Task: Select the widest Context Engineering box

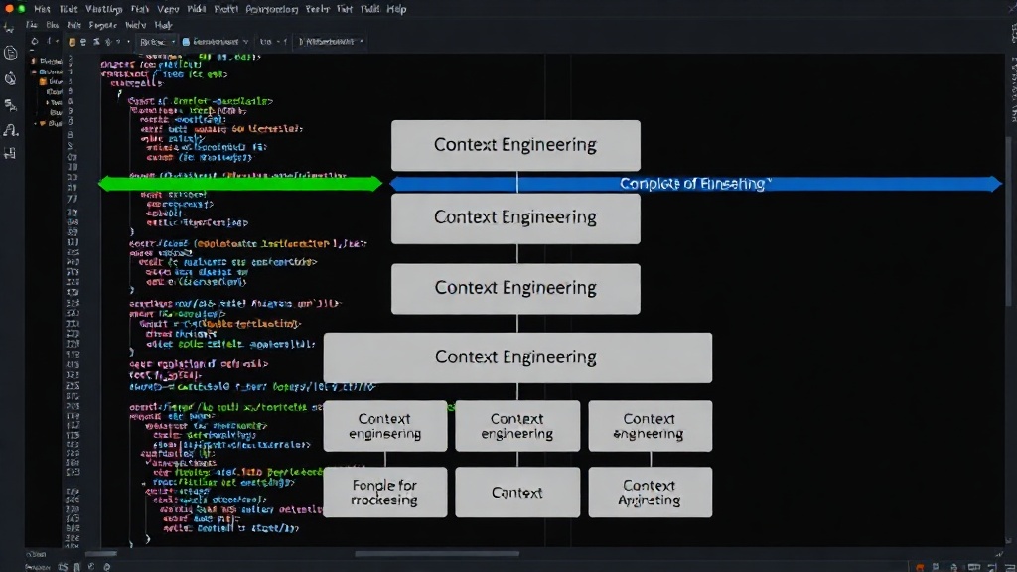Action: coord(517,357)
